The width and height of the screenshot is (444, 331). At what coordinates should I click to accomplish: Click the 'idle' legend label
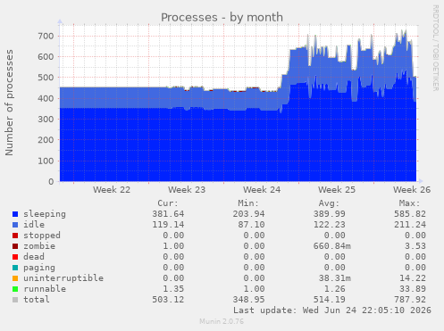[x=34, y=225]
